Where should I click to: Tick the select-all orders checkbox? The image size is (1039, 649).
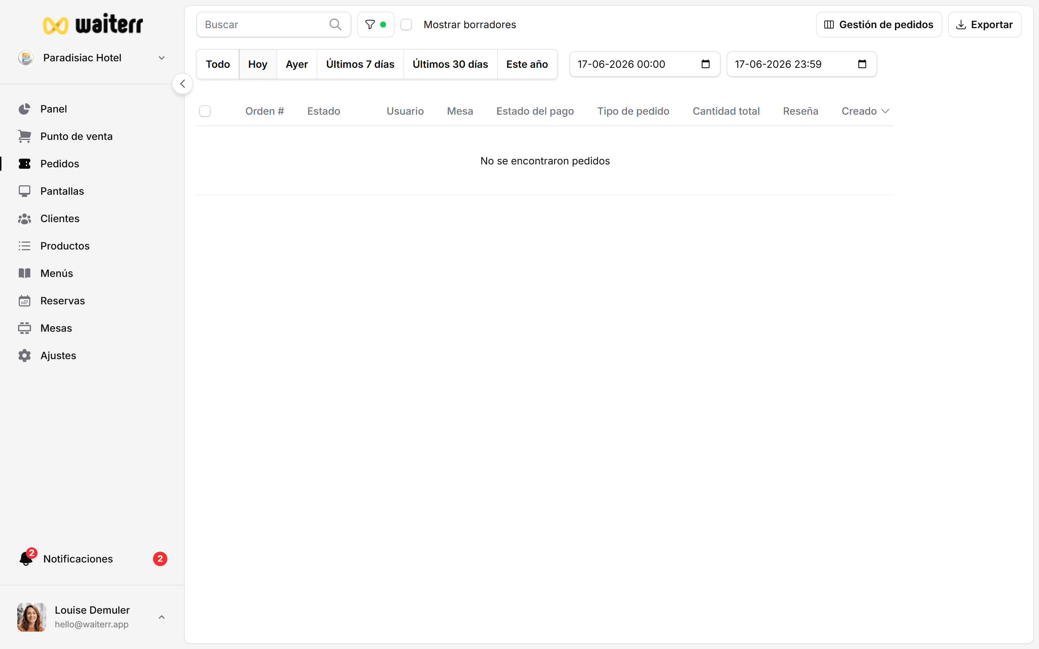coord(205,111)
